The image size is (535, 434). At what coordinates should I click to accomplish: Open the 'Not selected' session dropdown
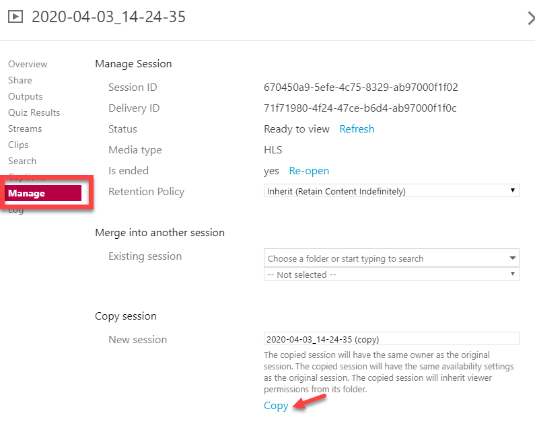point(392,275)
